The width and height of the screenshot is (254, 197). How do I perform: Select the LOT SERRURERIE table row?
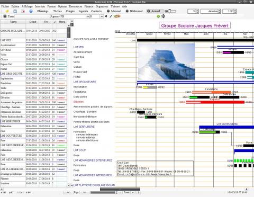coord(33,121)
